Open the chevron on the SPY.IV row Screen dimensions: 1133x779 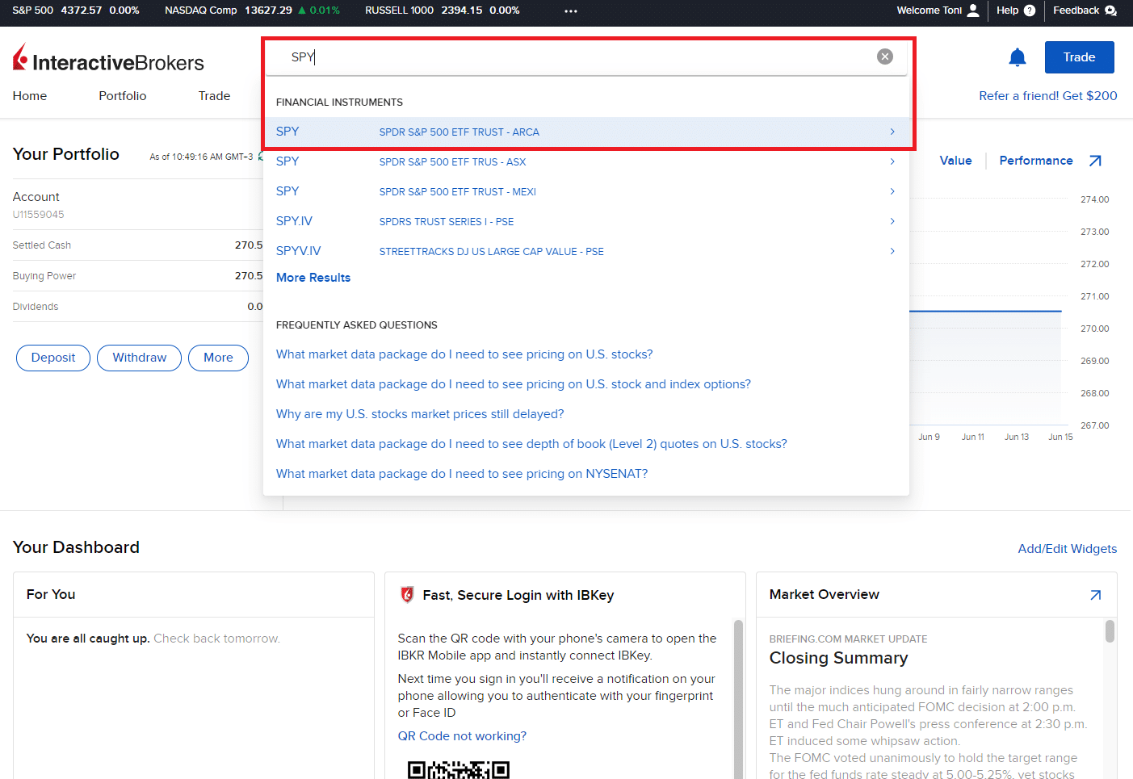tap(892, 221)
